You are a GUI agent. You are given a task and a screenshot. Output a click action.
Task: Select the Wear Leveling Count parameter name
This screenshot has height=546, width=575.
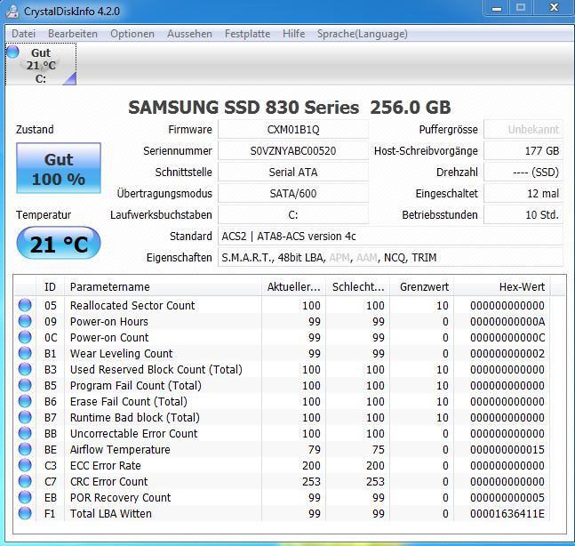[121, 353]
